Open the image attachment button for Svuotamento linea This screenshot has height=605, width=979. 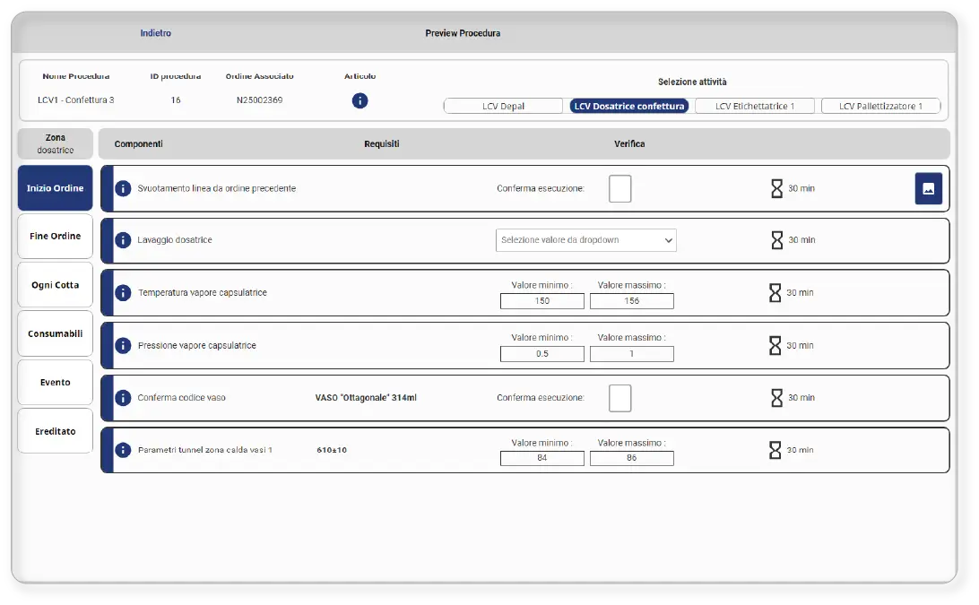[x=929, y=188]
